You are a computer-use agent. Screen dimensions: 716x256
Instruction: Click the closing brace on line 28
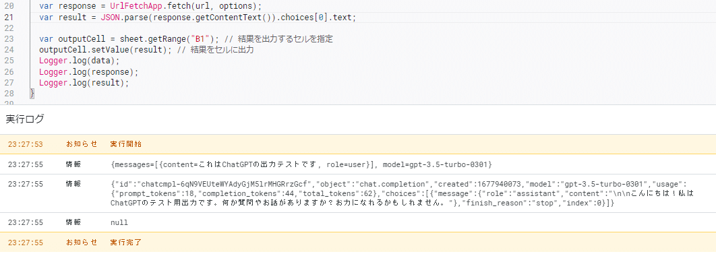point(32,94)
